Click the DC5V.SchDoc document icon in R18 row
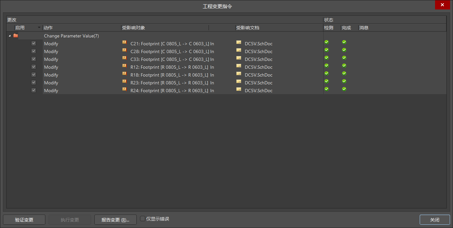This screenshot has width=453, height=228. tap(239, 74)
